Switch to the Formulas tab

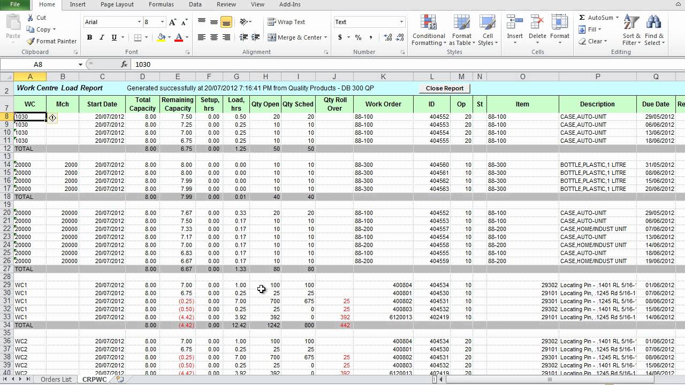161,4
